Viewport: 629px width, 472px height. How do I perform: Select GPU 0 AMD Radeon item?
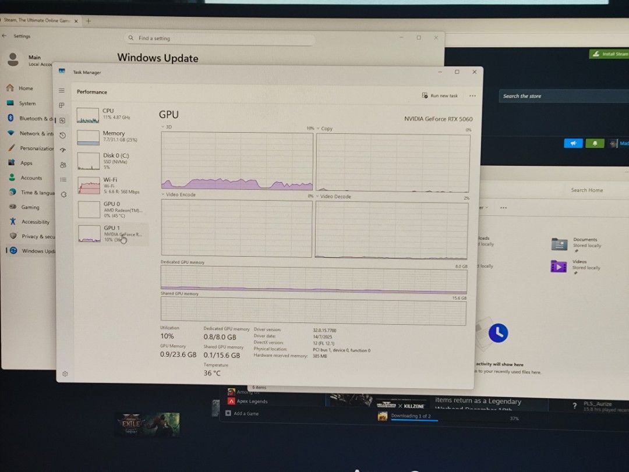coord(111,208)
